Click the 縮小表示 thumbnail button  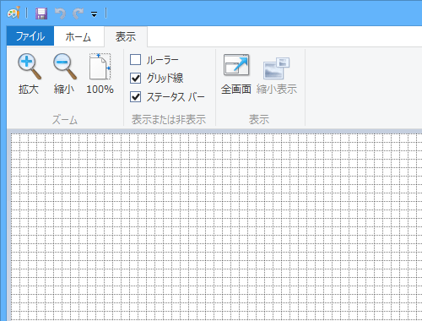point(277,75)
